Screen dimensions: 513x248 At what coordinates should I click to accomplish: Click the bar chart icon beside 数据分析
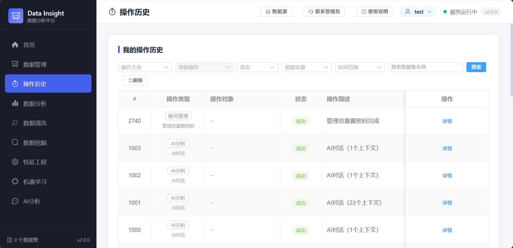tap(15, 103)
